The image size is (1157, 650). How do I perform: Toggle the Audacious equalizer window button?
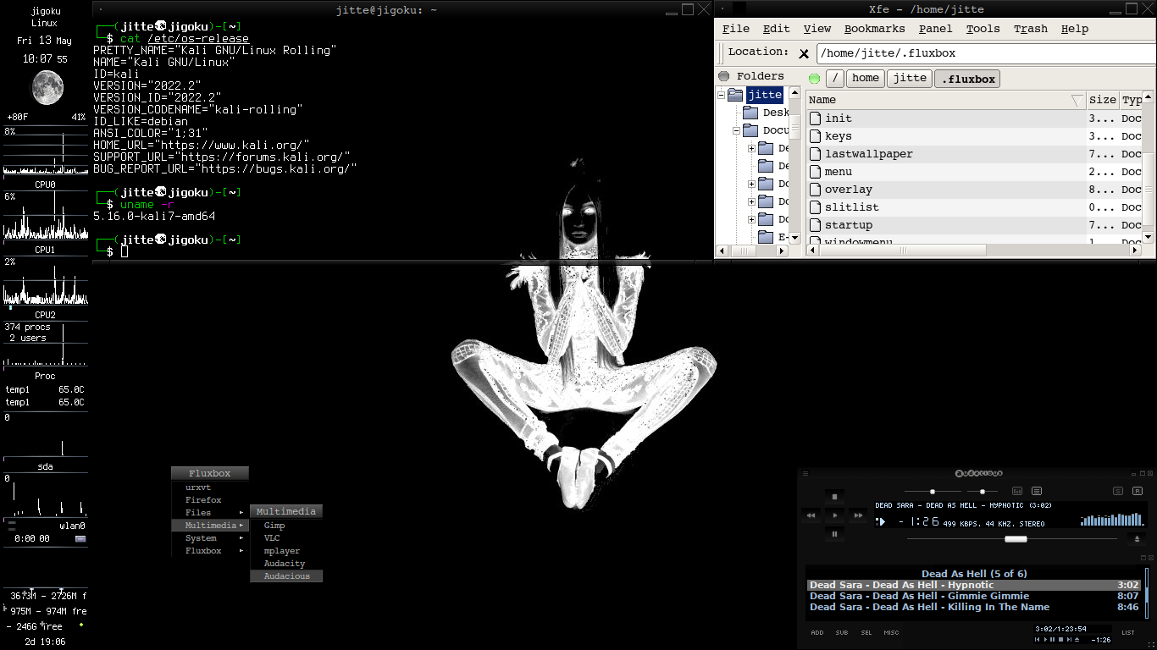[1017, 491]
